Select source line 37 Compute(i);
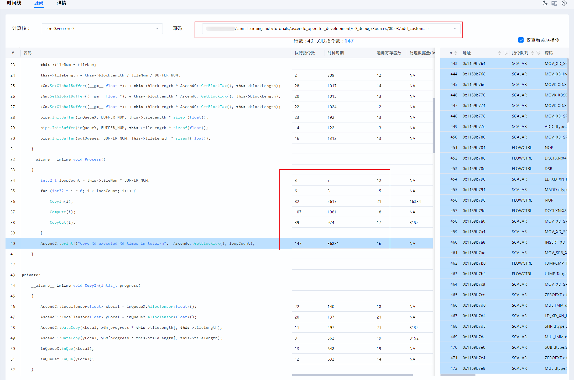The height and width of the screenshot is (380, 574). [x=219, y=212]
